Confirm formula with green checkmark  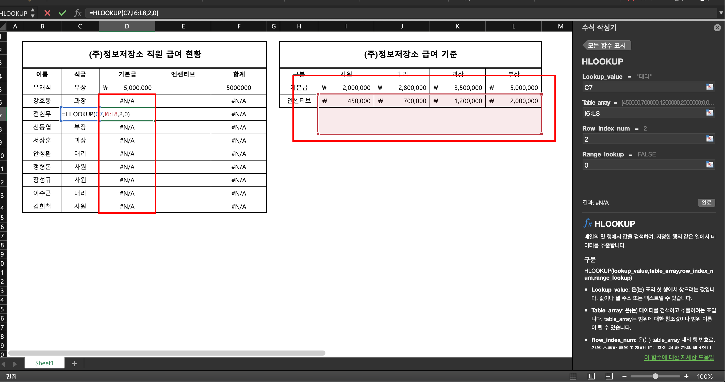(x=62, y=13)
